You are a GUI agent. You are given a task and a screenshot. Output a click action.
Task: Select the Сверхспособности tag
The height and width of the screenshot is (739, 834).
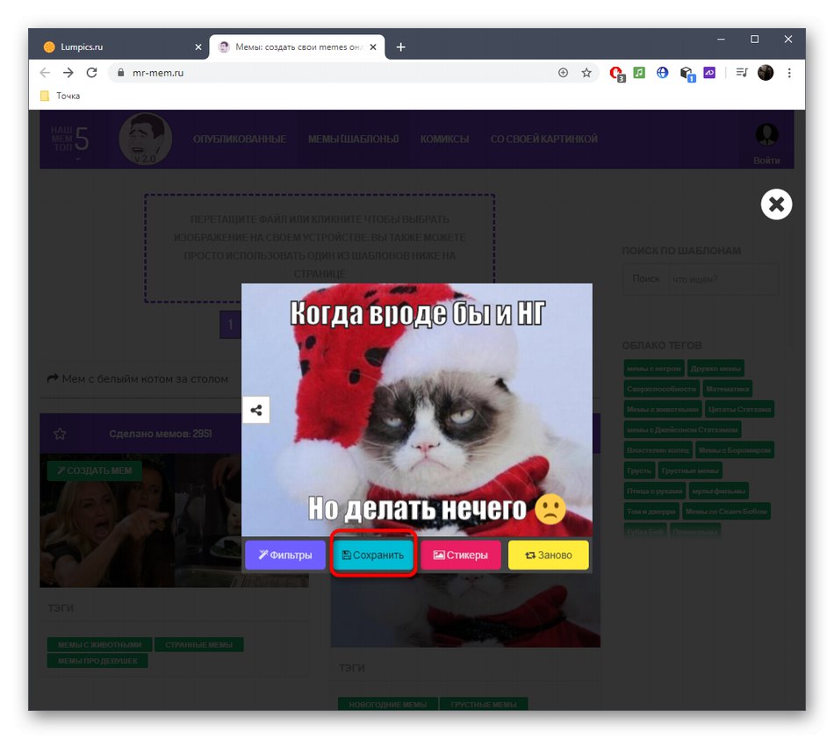[x=661, y=389]
